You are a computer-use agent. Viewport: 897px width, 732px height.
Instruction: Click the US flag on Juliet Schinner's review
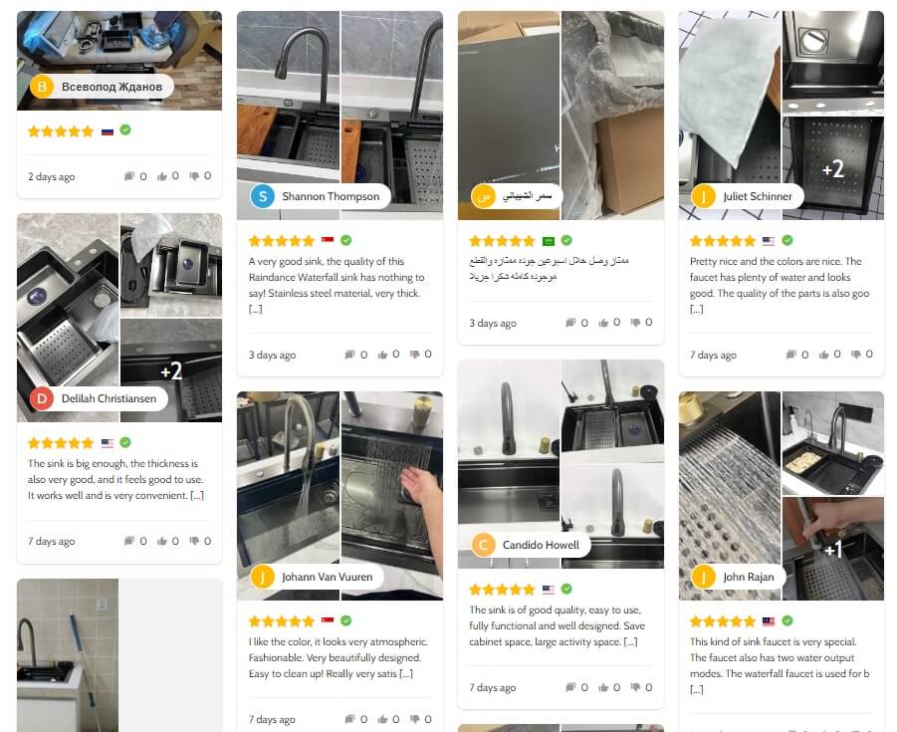[x=769, y=241]
